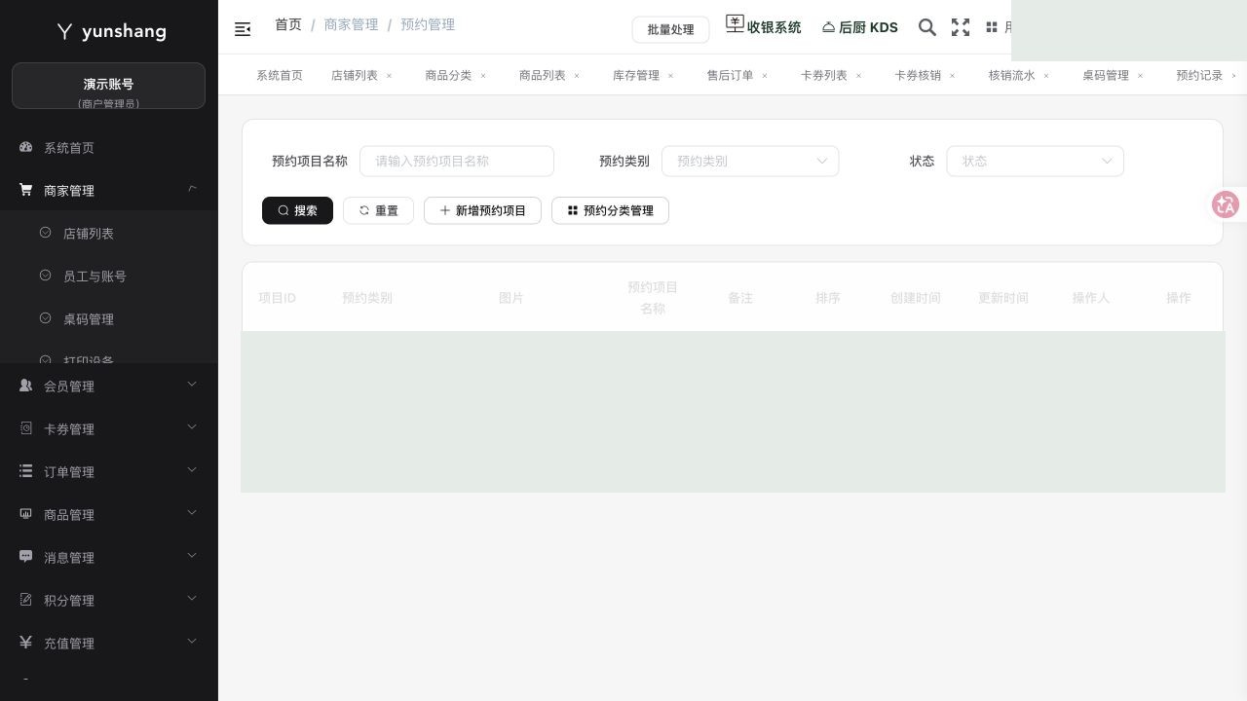Open 系统首页 in the sidebar

pos(109,147)
